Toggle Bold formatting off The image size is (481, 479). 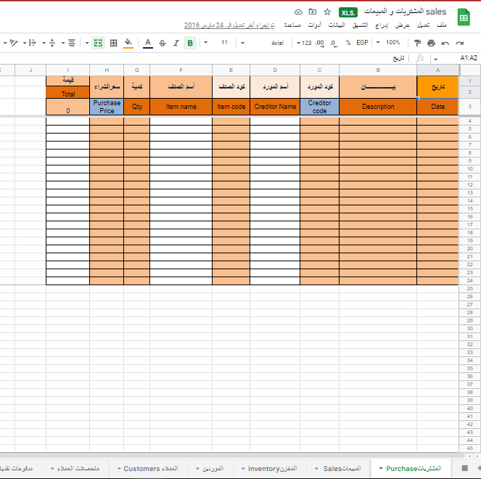tap(190, 43)
